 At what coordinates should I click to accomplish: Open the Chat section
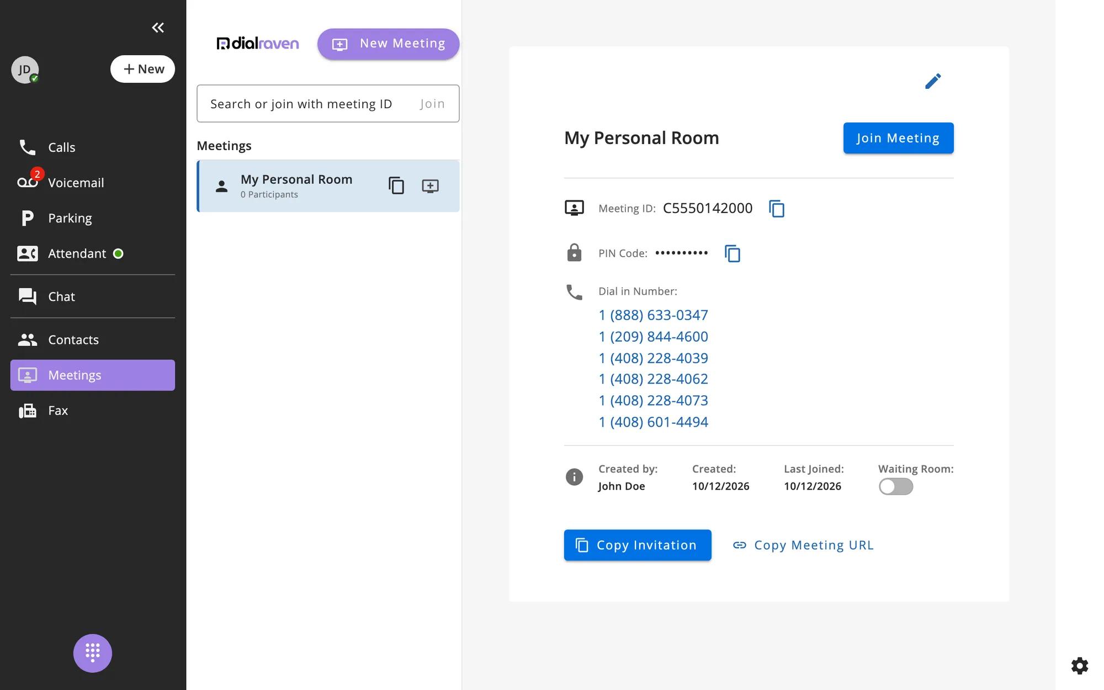click(93, 296)
